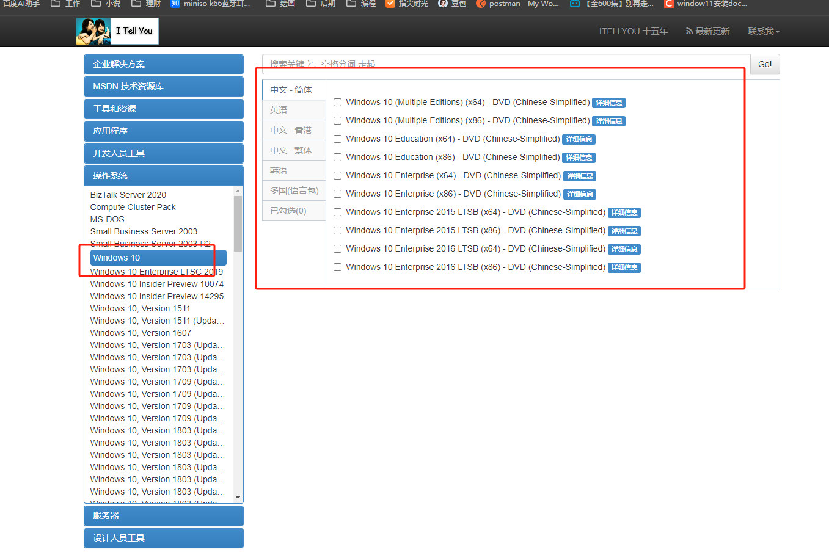
Task: Click 详细信息 badge for Education x86
Action: 579,158
